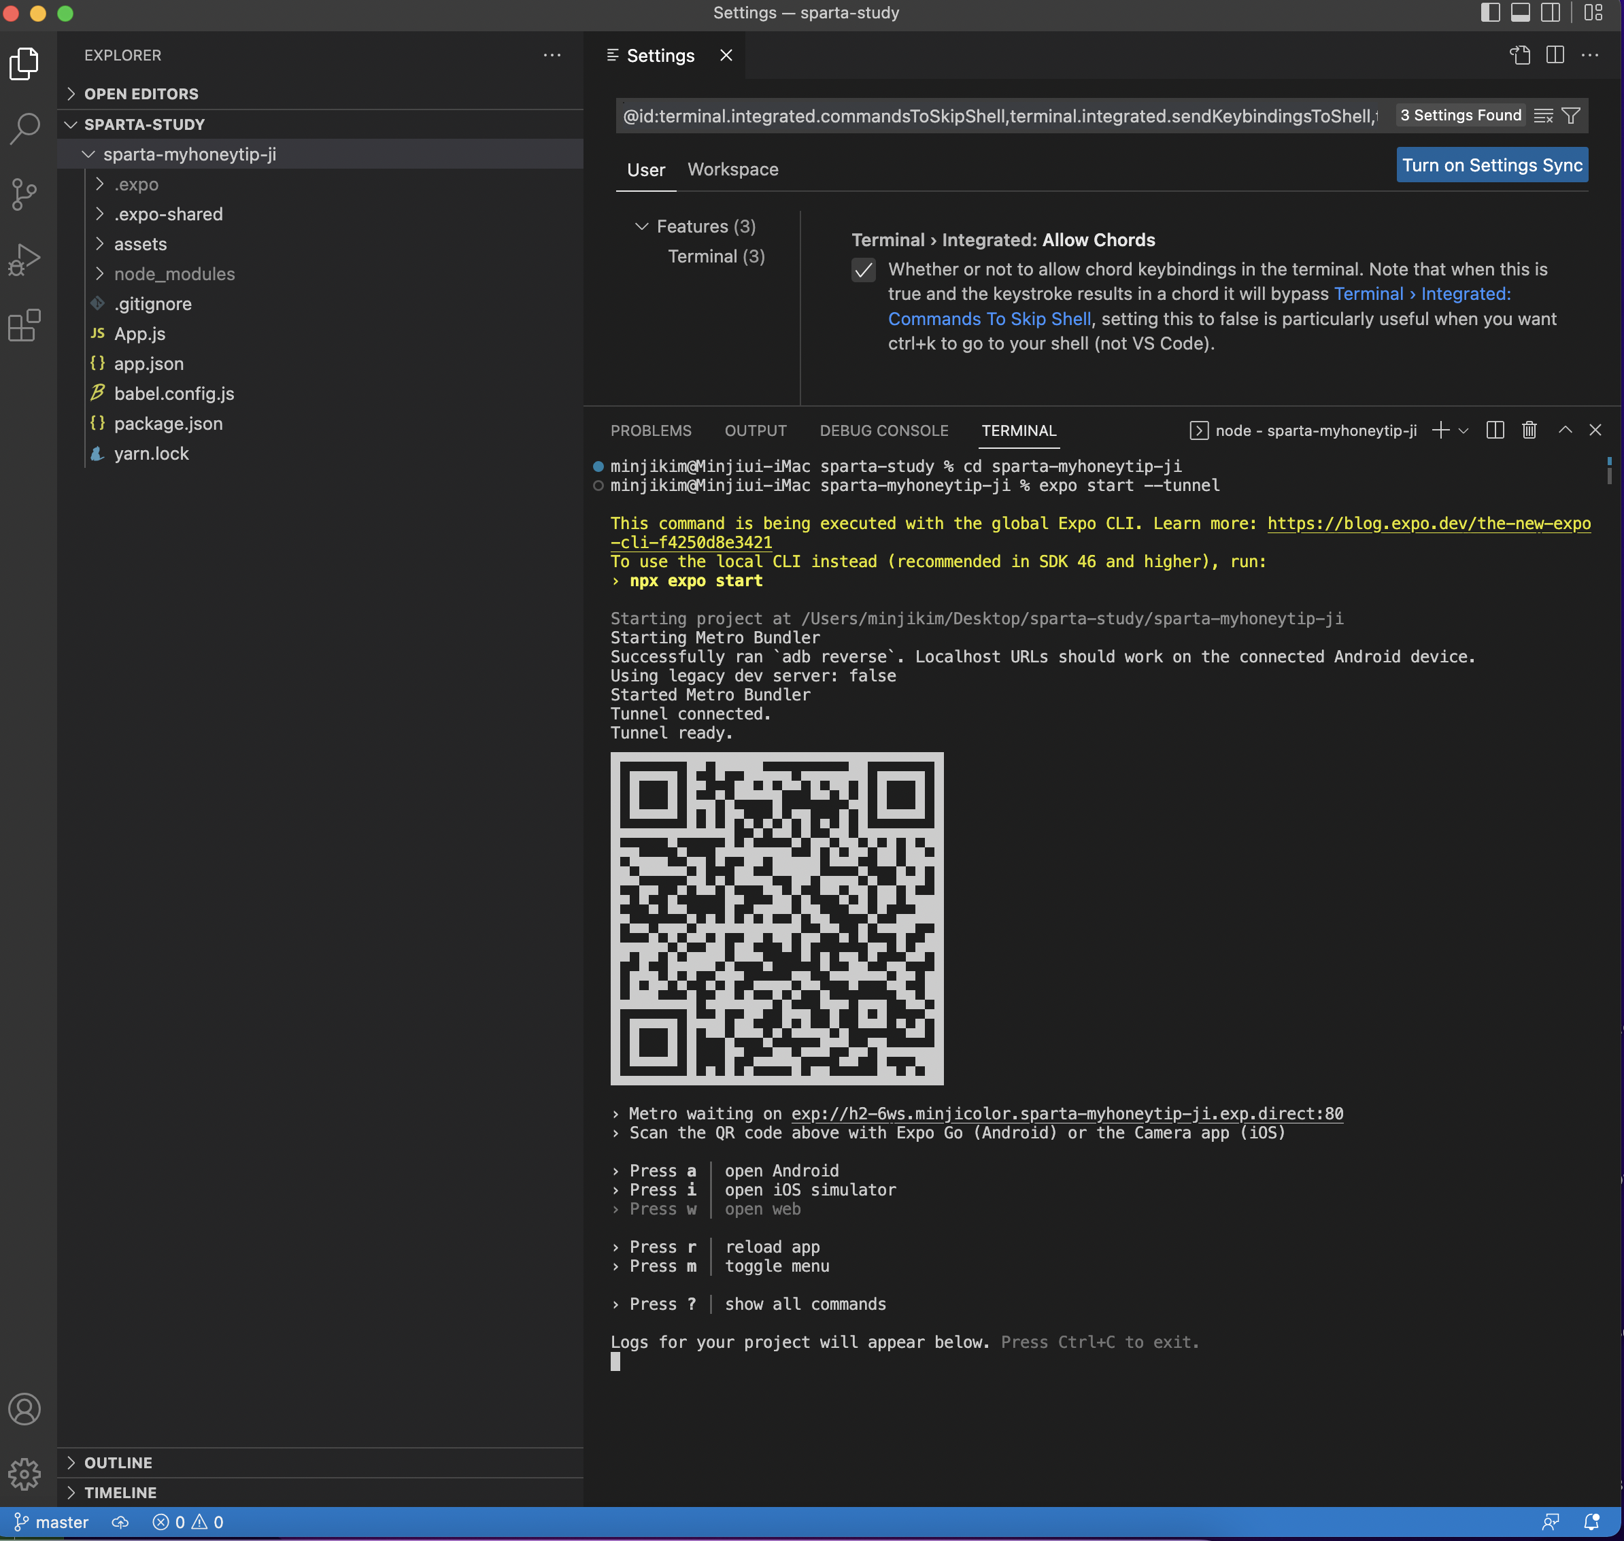Turn on Settings Sync
Image resolution: width=1624 pixels, height=1541 pixels.
1492,165
